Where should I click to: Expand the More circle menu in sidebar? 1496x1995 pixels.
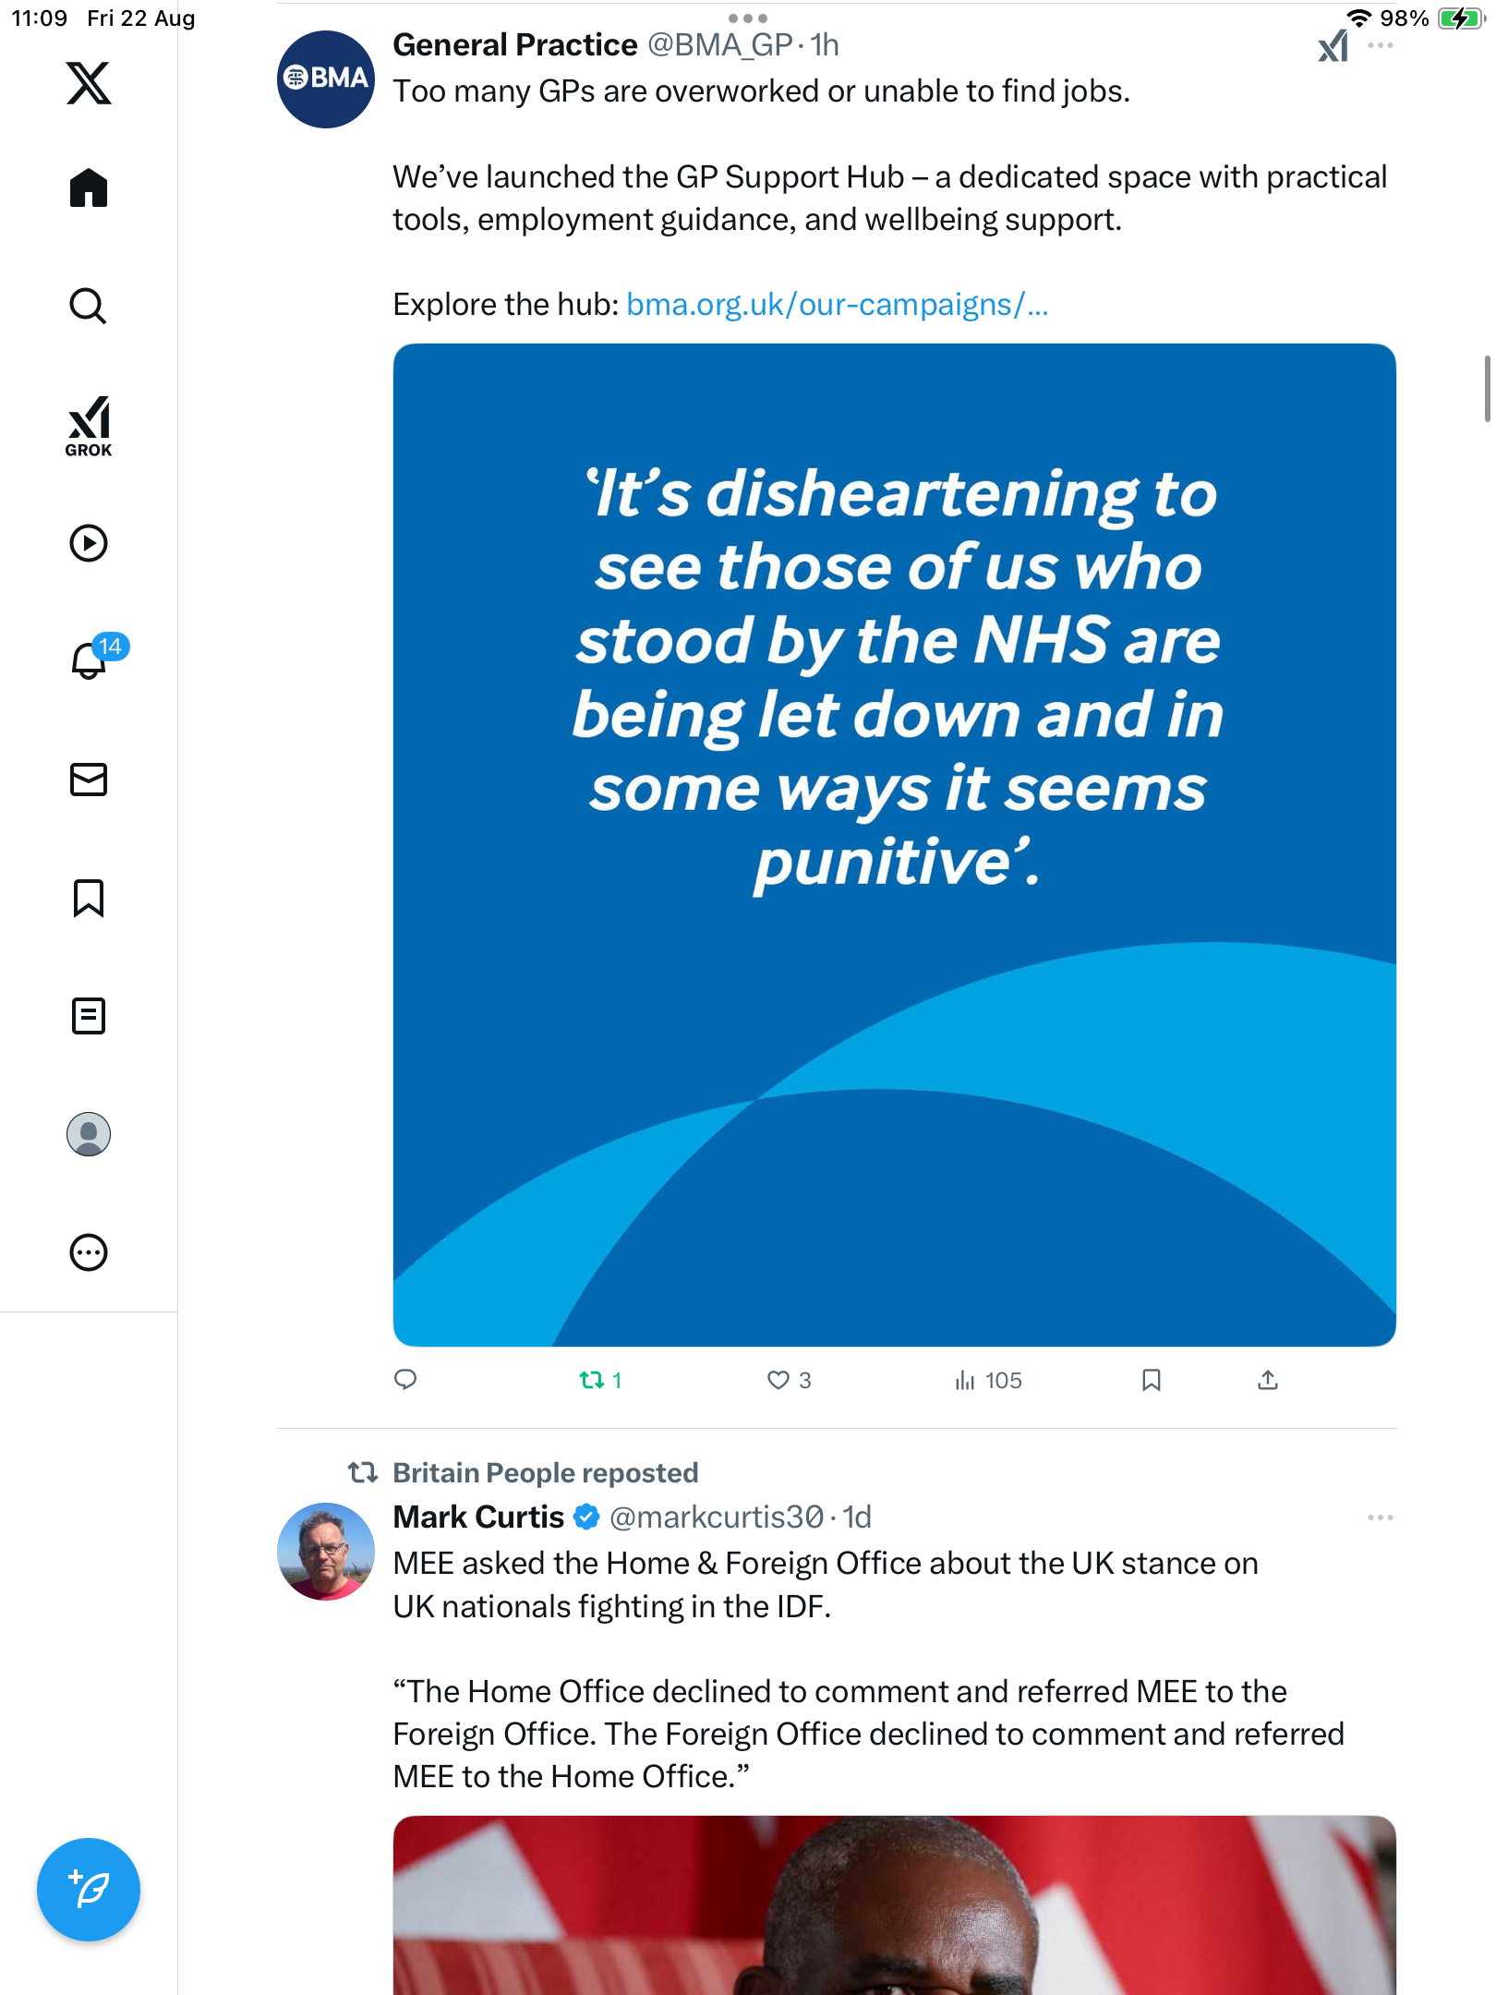[89, 1252]
